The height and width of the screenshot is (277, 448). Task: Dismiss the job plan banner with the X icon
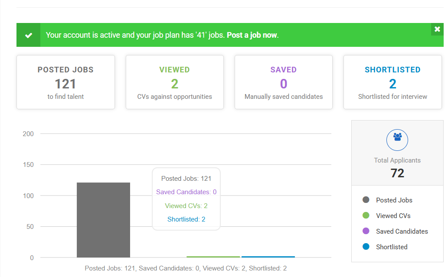(x=437, y=29)
